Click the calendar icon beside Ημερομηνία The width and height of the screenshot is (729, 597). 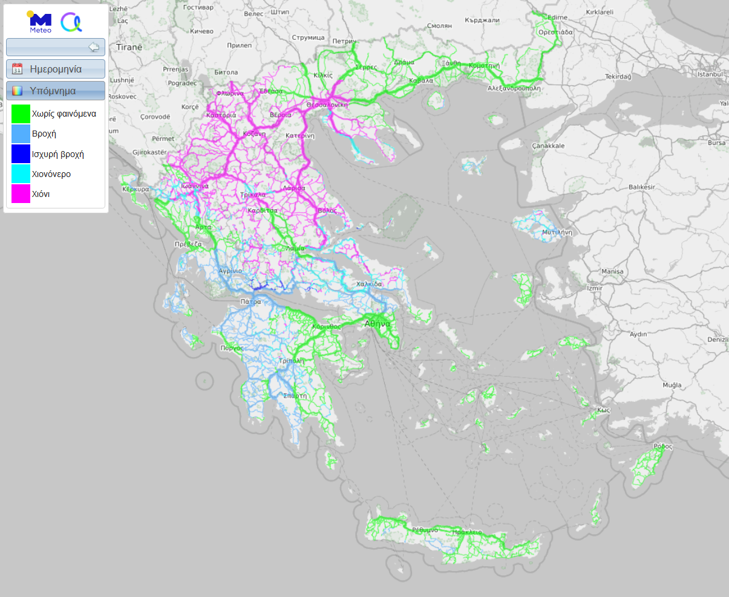tap(18, 69)
